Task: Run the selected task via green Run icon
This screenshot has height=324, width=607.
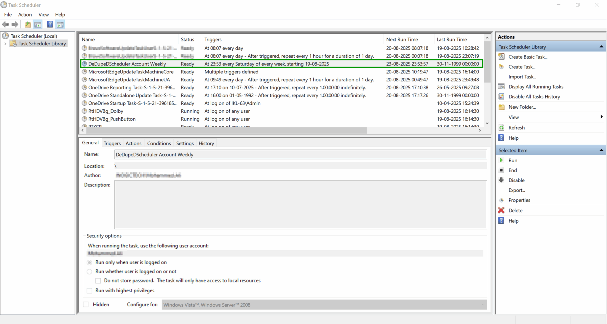Action: coord(501,160)
